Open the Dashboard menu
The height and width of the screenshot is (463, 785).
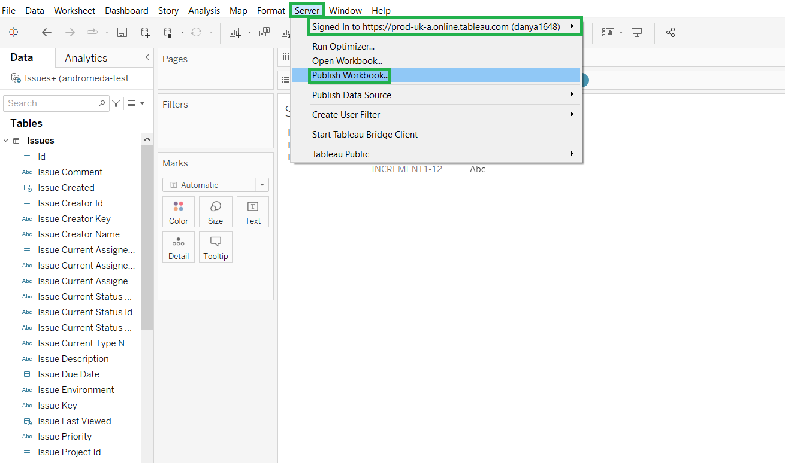(126, 10)
